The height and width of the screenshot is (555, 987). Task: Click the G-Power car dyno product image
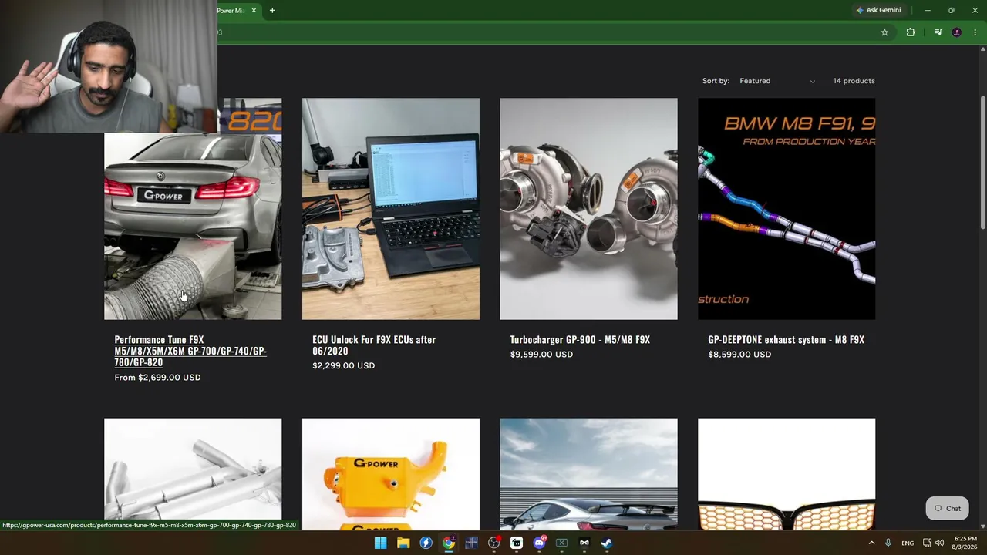coord(193,226)
